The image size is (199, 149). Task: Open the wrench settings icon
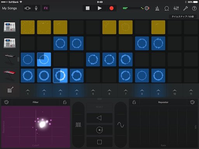[185, 9]
